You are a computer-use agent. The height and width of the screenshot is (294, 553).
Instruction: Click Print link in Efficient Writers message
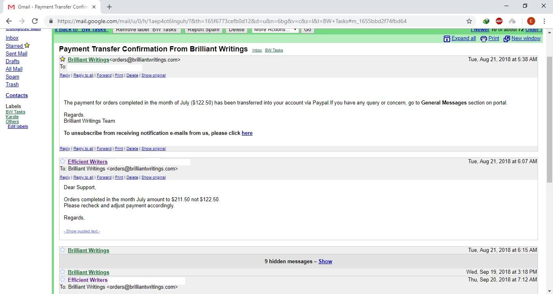pyautogui.click(x=119, y=177)
